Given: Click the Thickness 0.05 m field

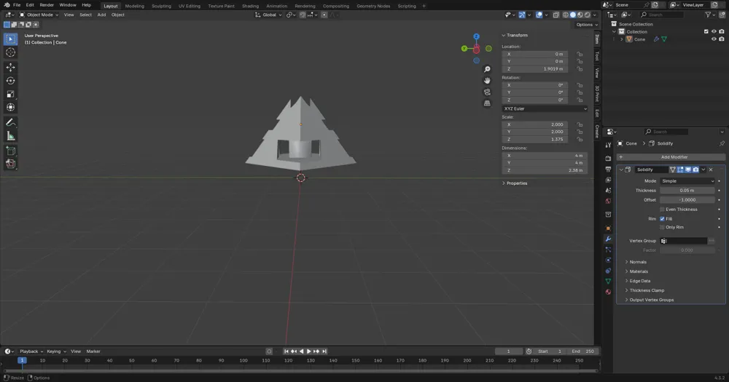Looking at the screenshot, I should click(x=687, y=191).
